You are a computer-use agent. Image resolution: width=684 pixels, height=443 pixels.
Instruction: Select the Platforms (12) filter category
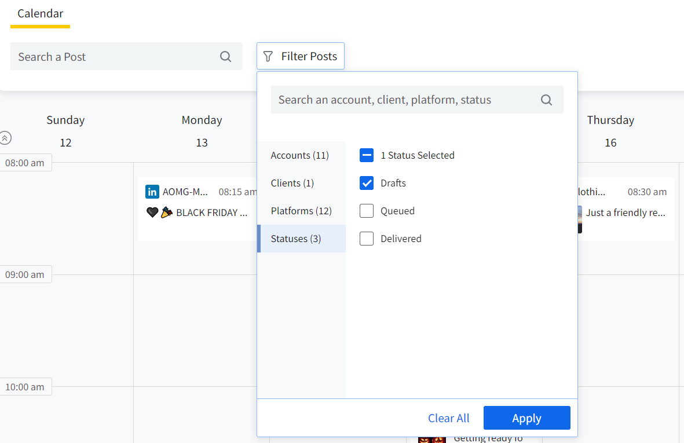301,211
